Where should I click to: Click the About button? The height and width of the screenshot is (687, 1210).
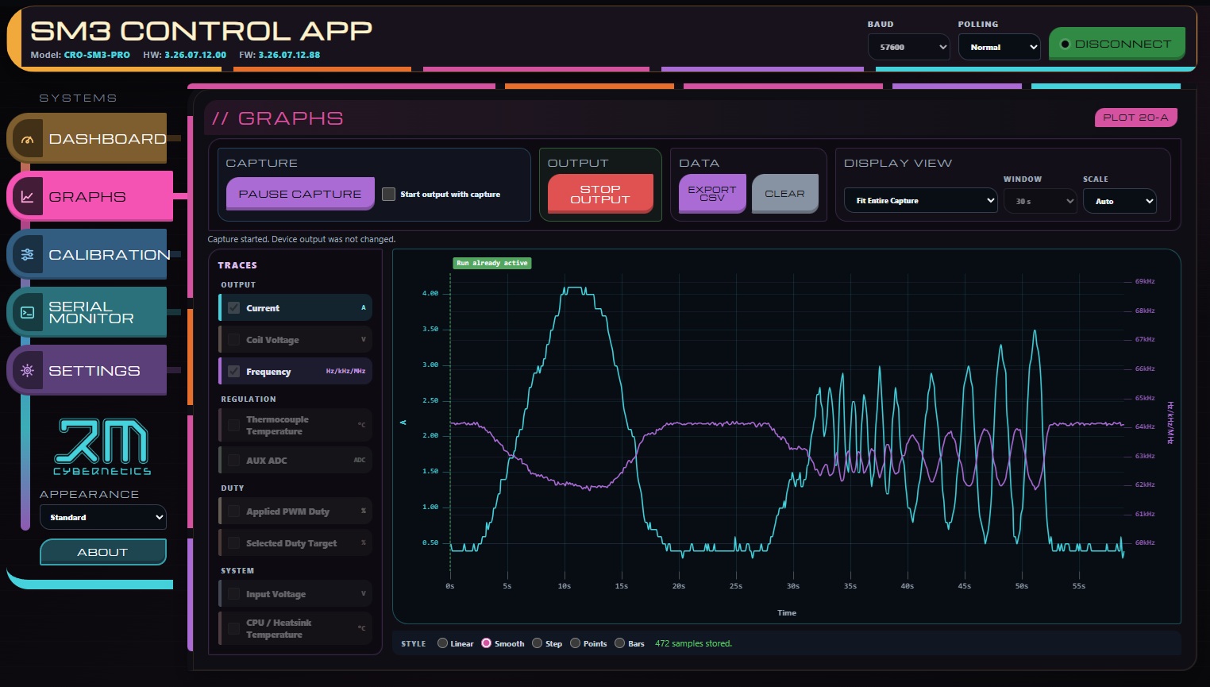[x=103, y=552]
